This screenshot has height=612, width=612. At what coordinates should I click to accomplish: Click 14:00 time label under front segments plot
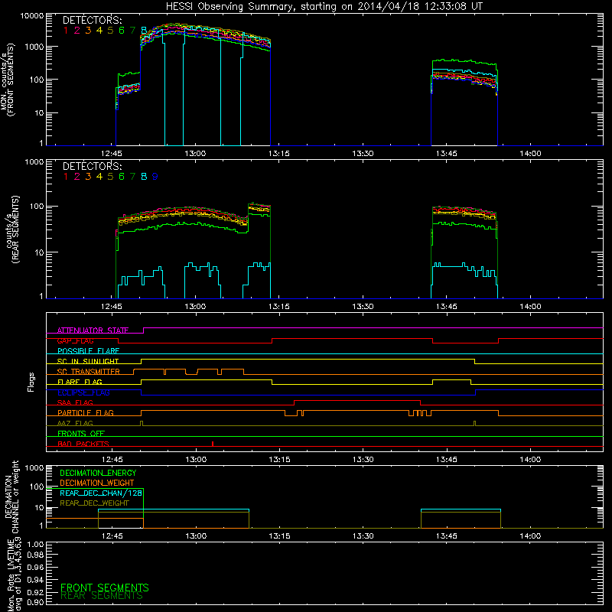[x=530, y=154]
